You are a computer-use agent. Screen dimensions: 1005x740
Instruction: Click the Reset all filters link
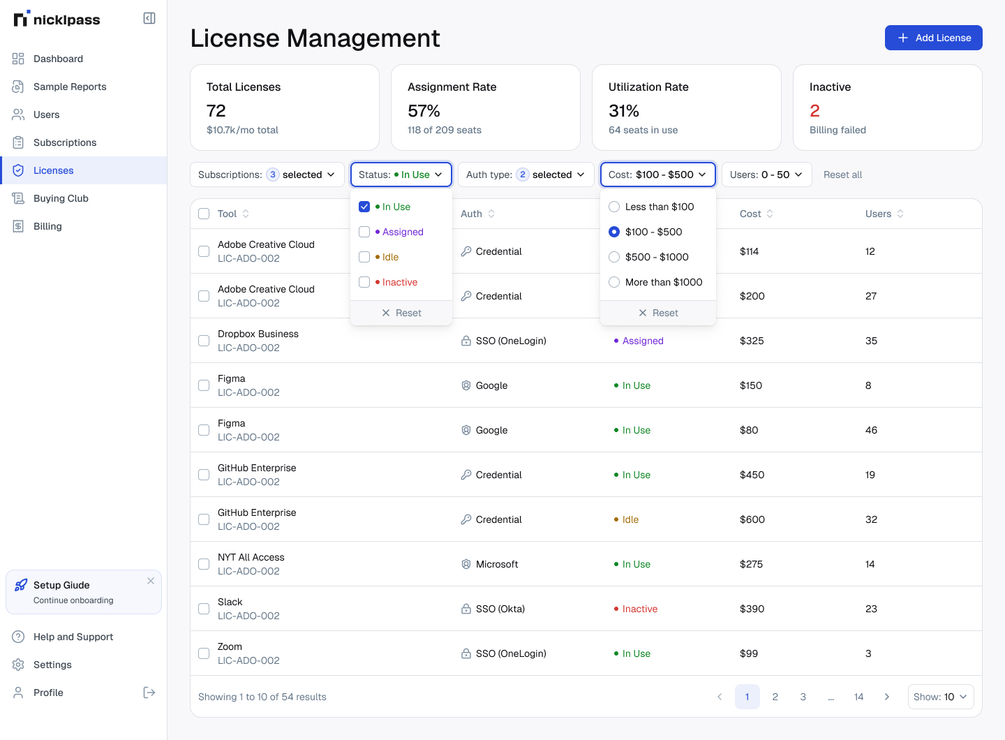point(842,175)
